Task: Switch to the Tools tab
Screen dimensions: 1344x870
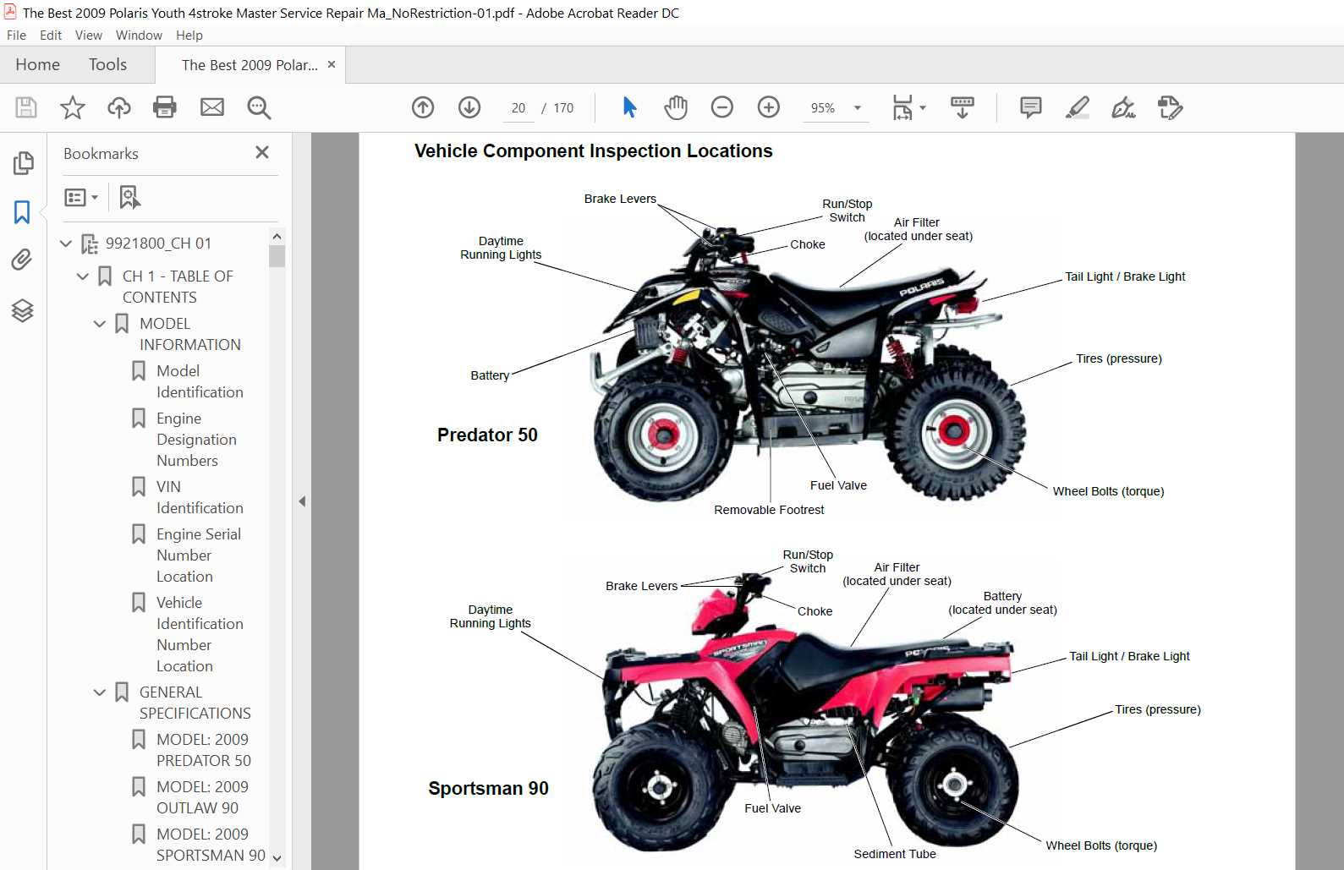Action: [107, 64]
